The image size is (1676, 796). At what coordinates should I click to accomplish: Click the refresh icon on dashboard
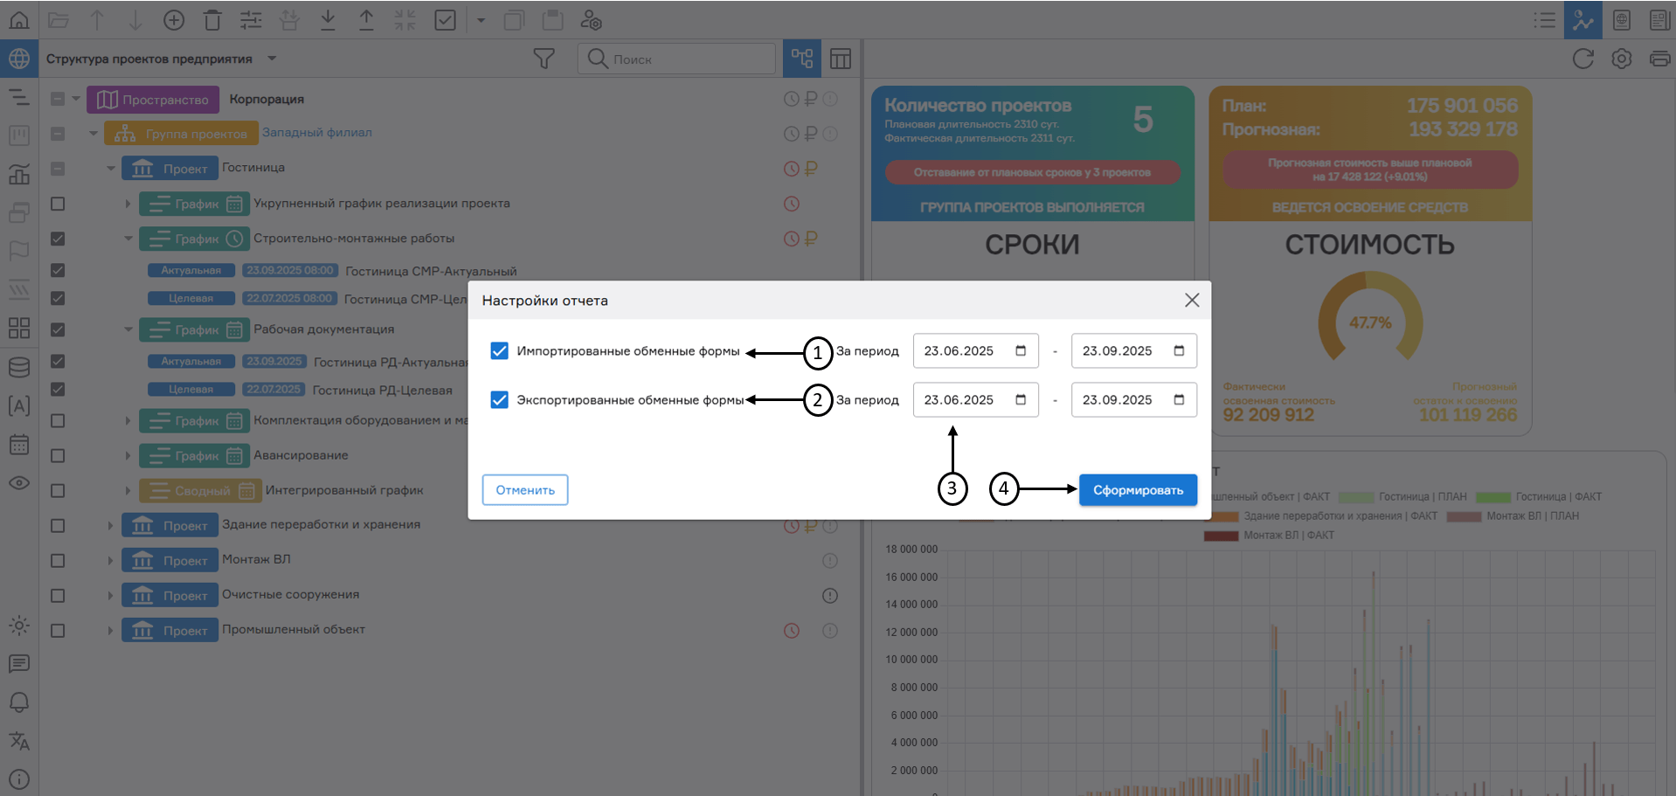point(1583,59)
